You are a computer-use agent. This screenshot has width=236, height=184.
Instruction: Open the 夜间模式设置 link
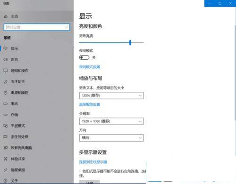[x=90, y=67]
